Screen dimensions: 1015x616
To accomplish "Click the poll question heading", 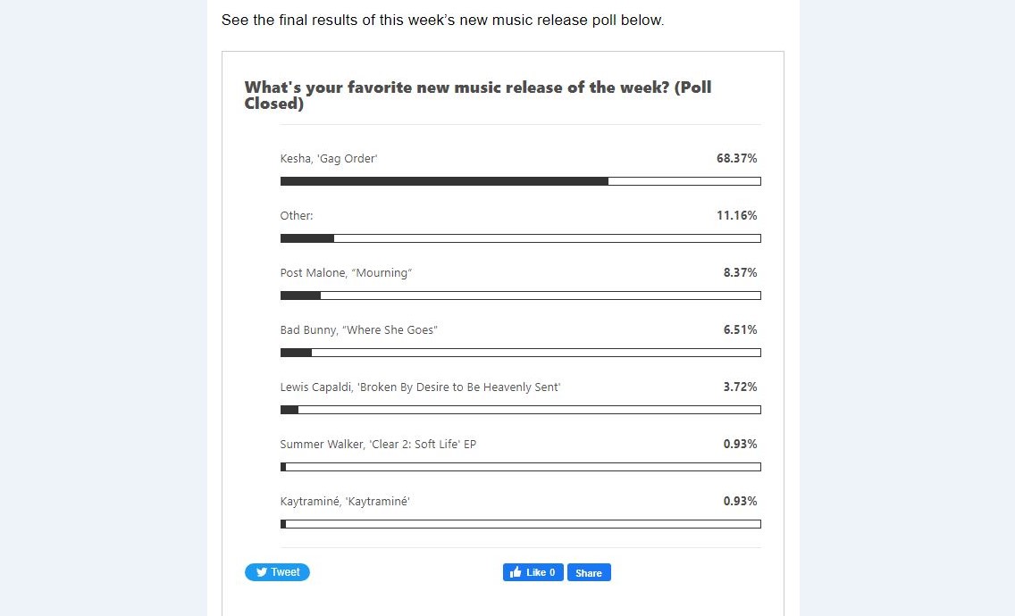I will click(478, 96).
